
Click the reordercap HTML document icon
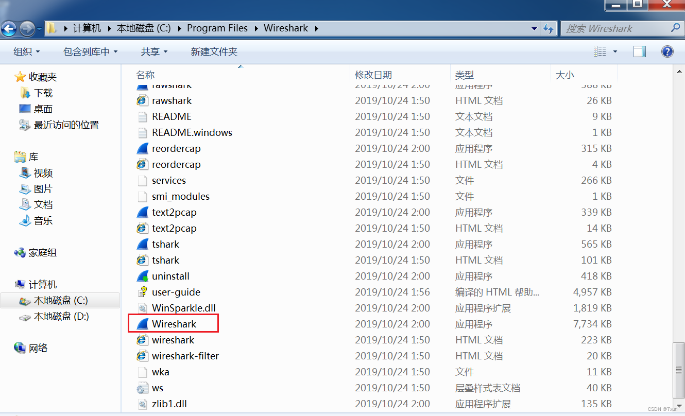tap(143, 164)
